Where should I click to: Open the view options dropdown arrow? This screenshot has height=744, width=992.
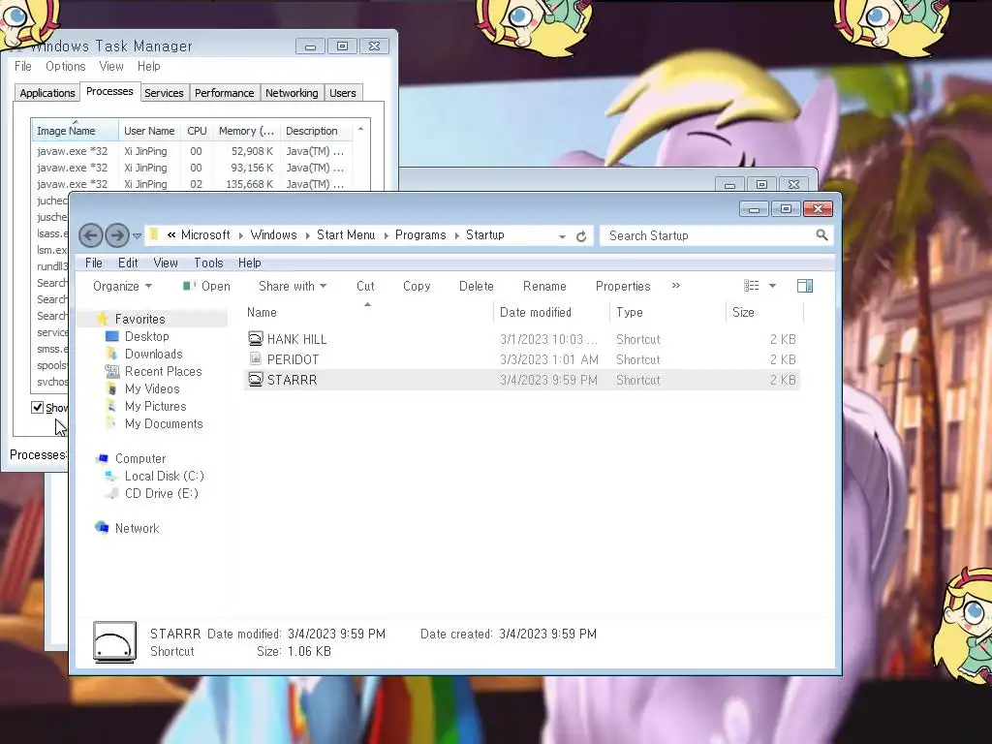tap(772, 286)
